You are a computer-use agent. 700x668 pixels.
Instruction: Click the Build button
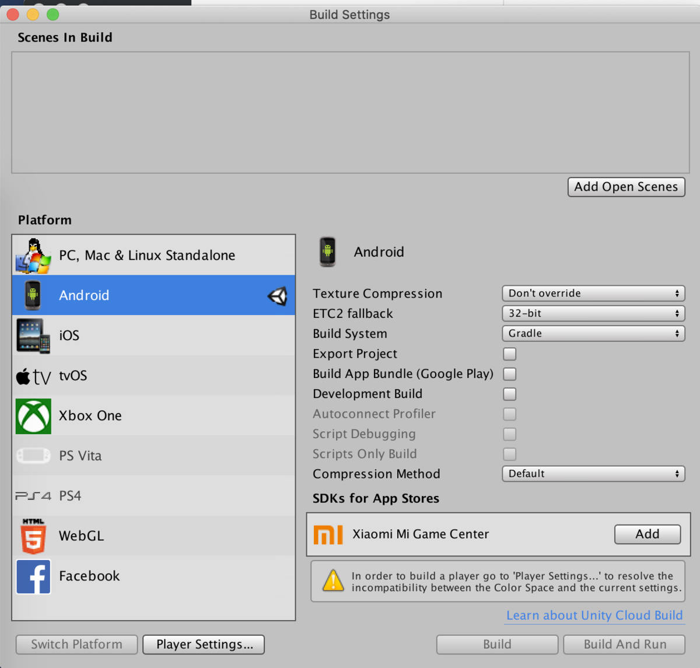click(x=497, y=645)
